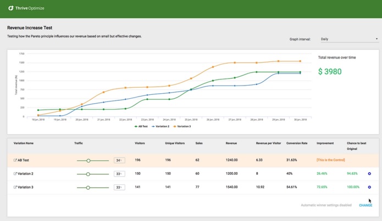
Task: Click the 1240.00 revenue cell
Action: (231, 160)
